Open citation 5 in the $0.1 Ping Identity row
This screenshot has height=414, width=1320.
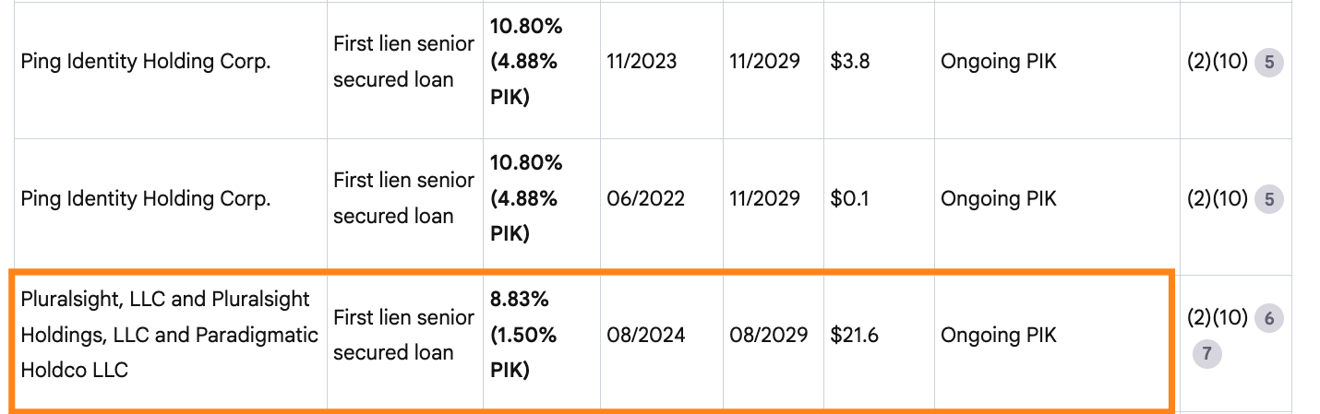point(1269,199)
